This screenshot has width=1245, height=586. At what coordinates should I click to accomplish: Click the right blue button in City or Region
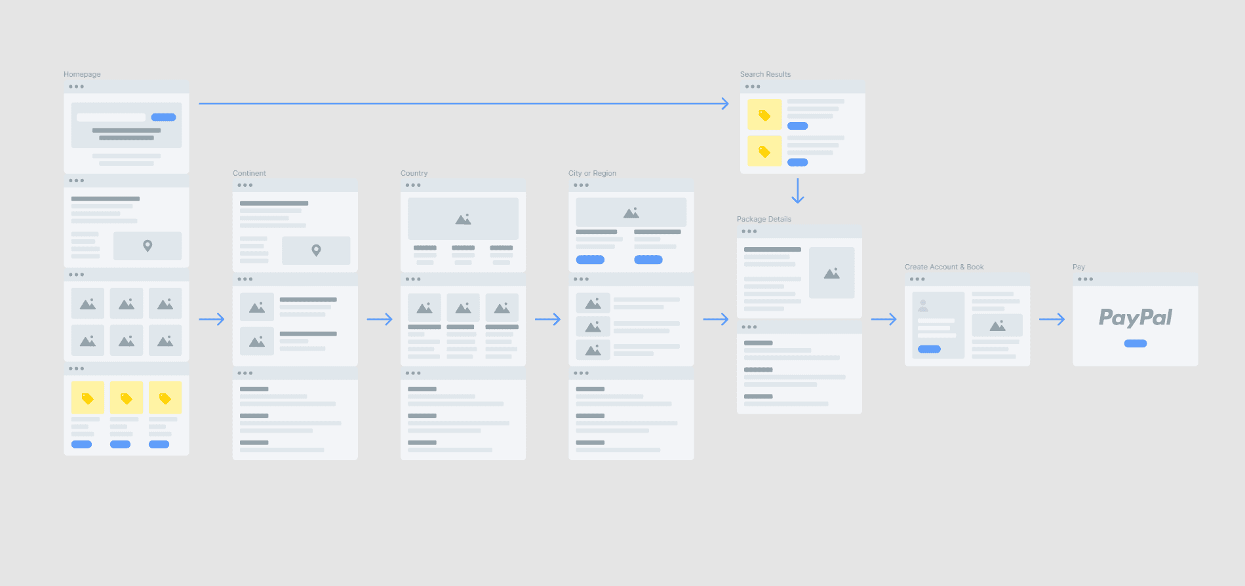648,260
